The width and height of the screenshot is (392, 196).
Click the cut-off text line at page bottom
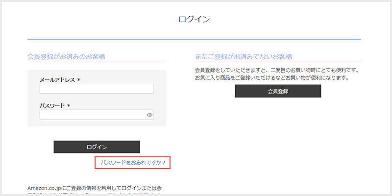pyautogui.click(x=96, y=195)
